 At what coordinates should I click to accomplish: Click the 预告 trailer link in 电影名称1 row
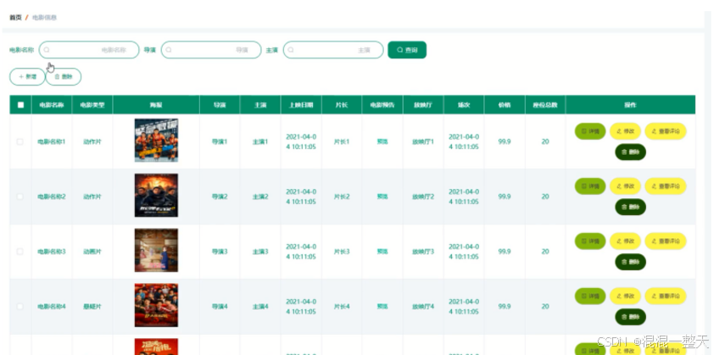point(382,142)
